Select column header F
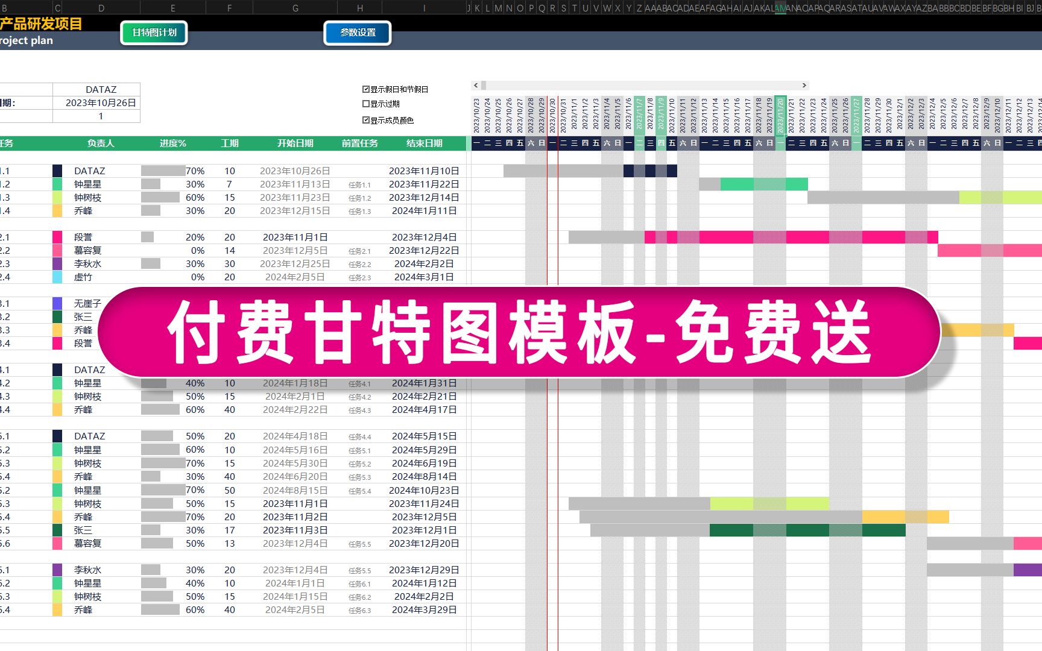This screenshot has width=1042, height=651. tap(229, 8)
